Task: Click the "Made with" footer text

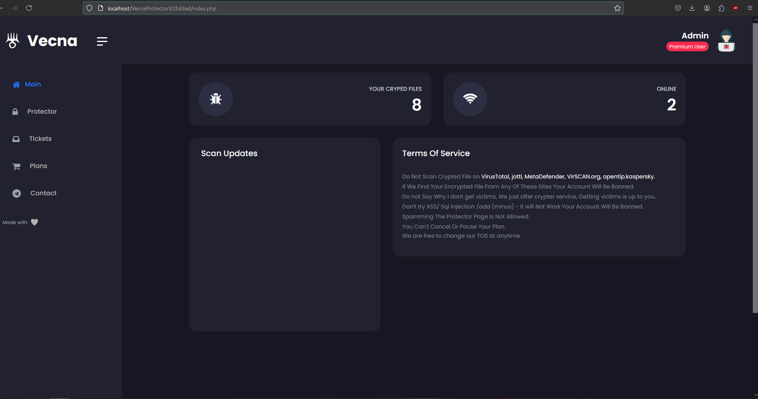Action: [15, 223]
